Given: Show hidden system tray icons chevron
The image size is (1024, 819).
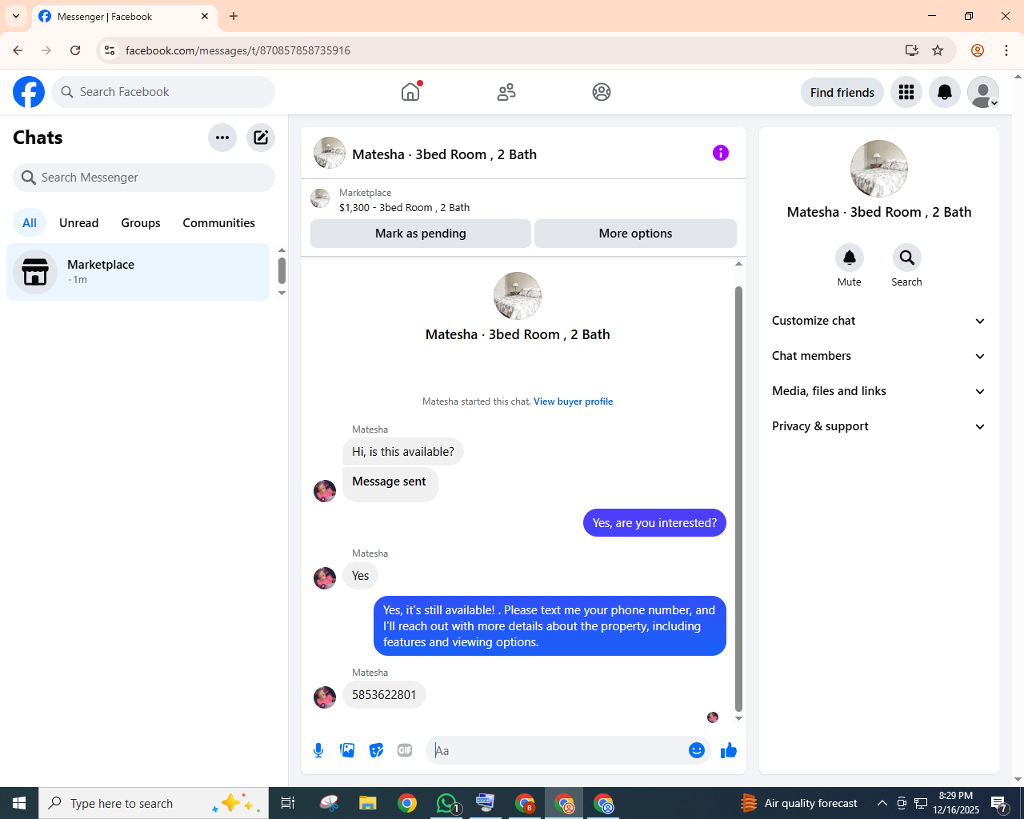Looking at the screenshot, I should [x=882, y=803].
